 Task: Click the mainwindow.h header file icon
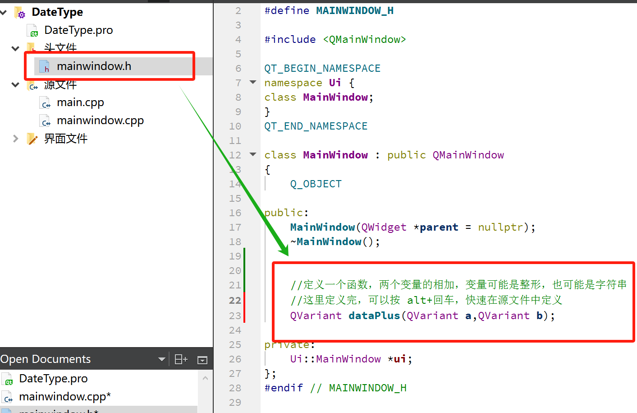[45, 67]
